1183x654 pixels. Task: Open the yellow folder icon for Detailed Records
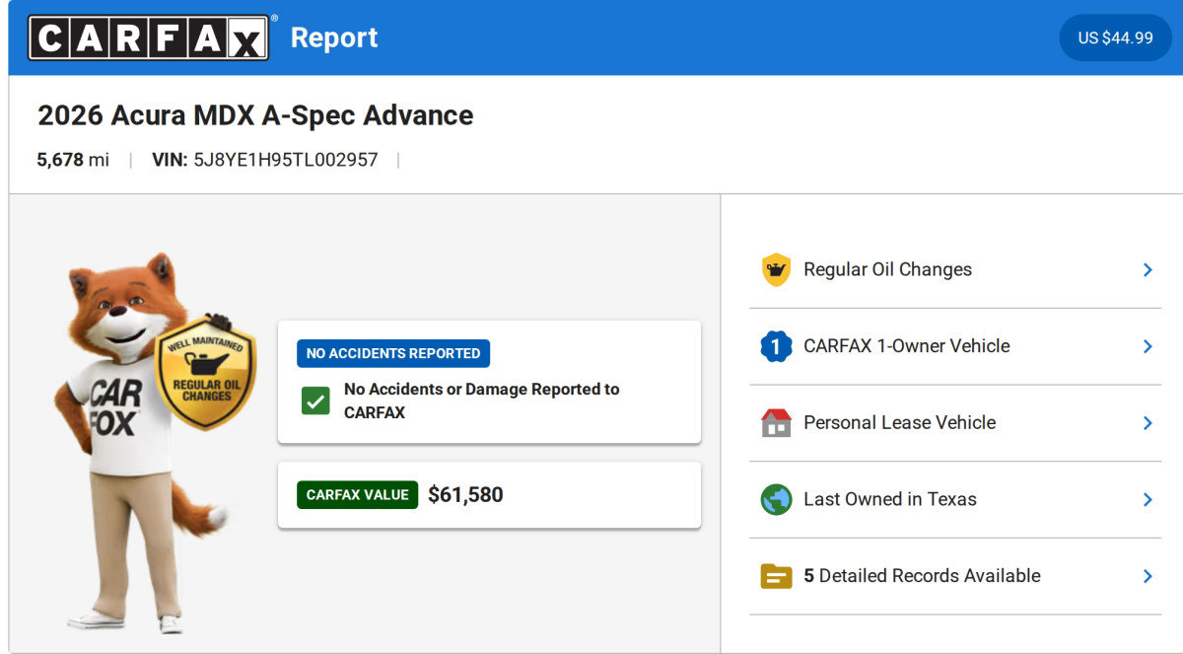[776, 575]
